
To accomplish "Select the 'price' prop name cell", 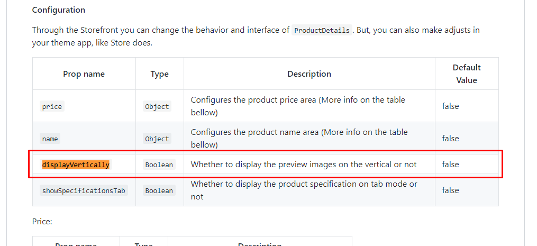I will tap(52, 106).
